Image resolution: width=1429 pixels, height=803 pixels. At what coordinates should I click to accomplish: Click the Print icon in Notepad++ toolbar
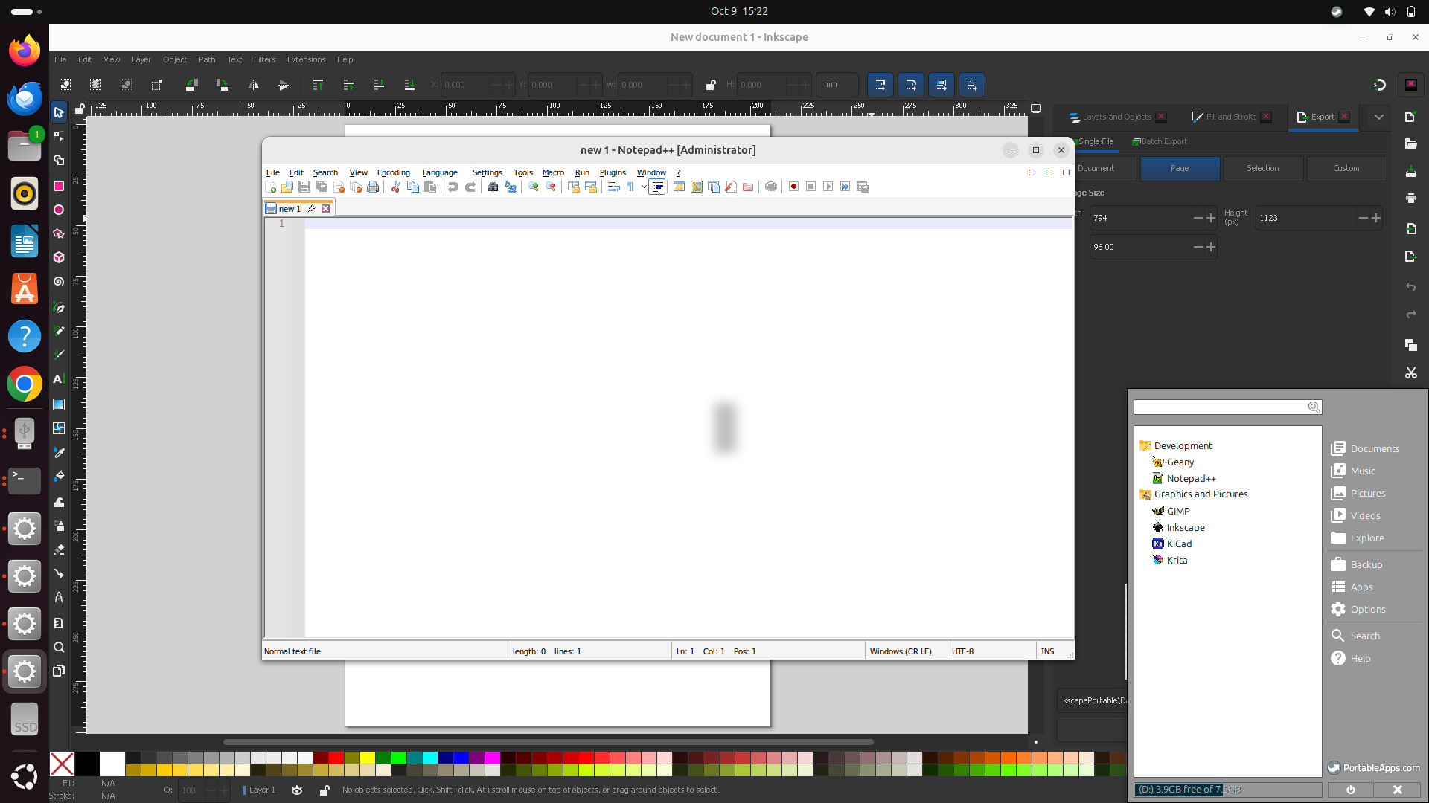[x=373, y=187]
